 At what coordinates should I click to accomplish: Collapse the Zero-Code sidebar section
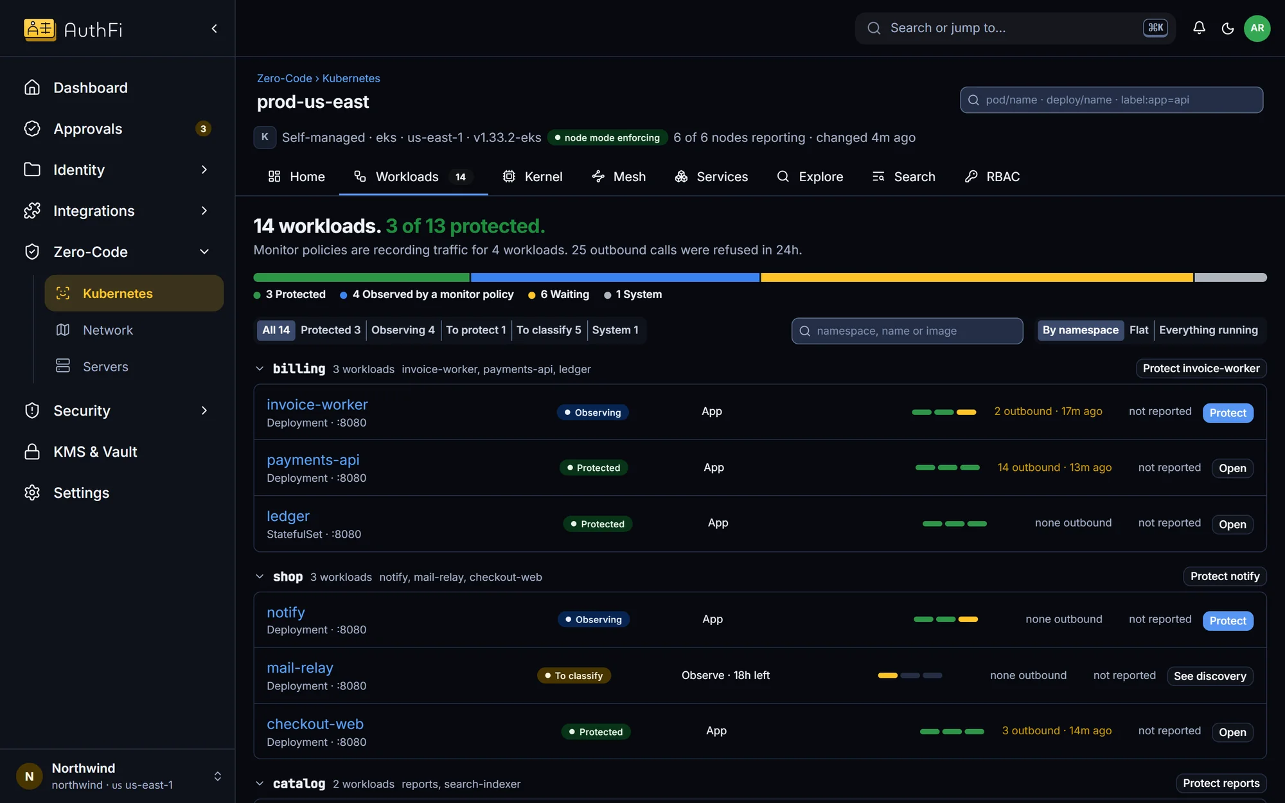click(x=204, y=252)
